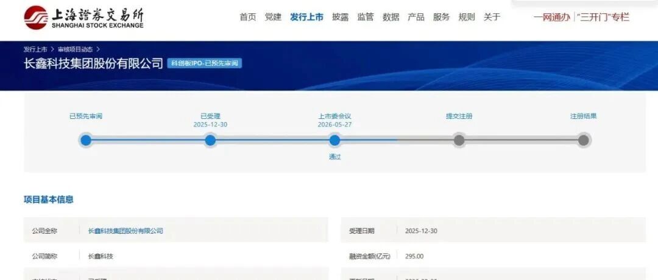Select the 注册结果 timeline node
658x280 pixels.
coord(583,140)
